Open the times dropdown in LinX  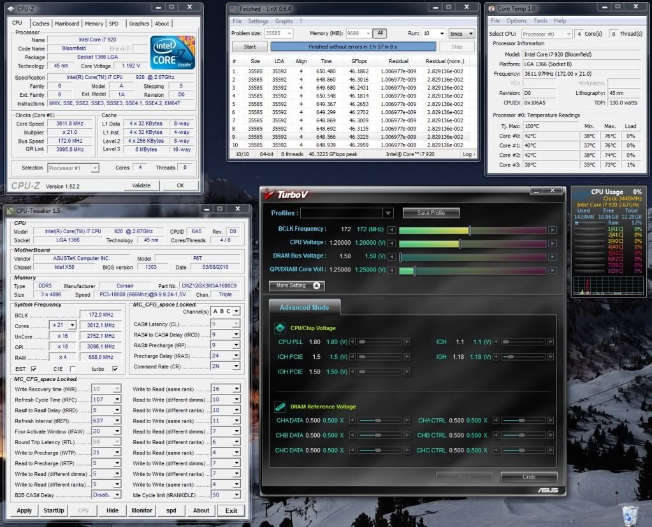[x=471, y=34]
